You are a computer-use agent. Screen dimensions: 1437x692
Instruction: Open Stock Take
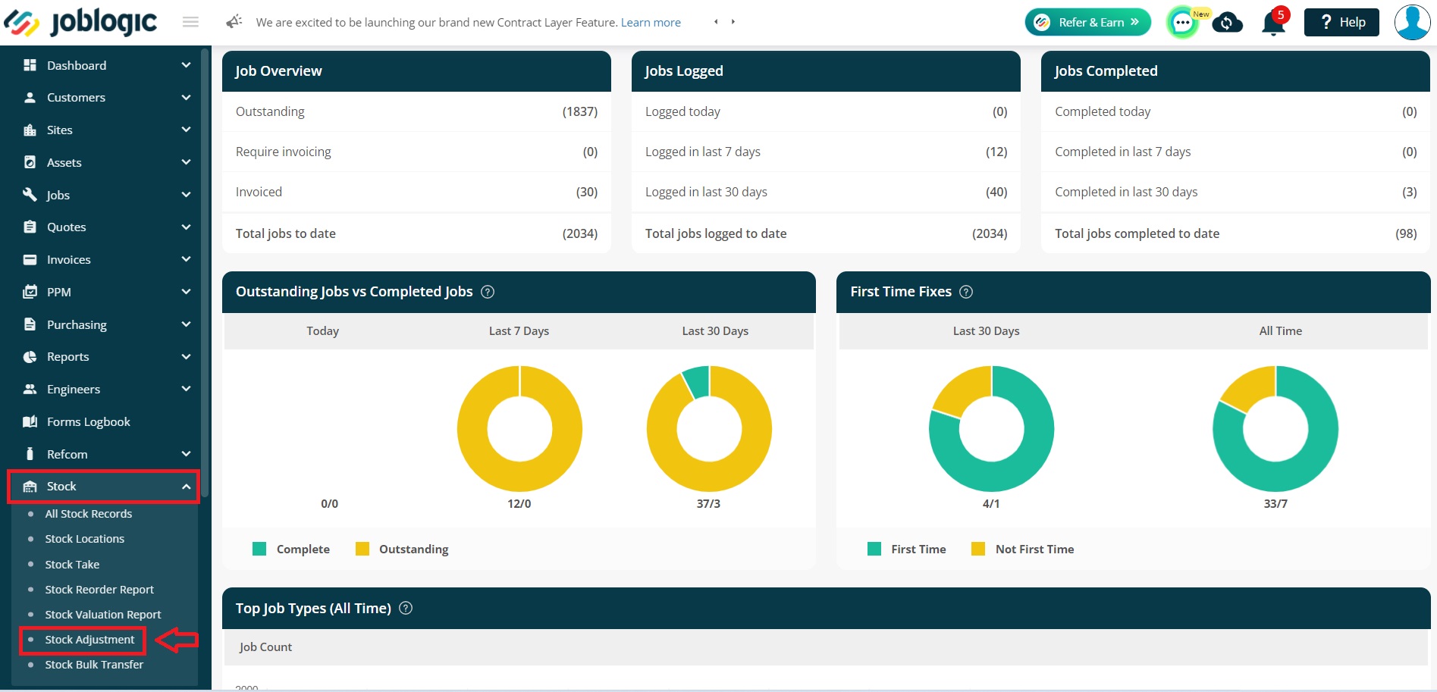[x=72, y=565]
